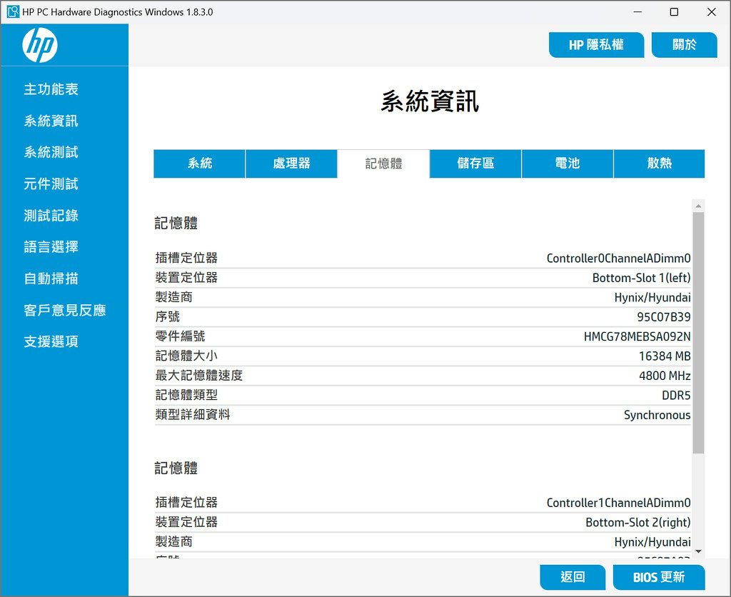This screenshot has width=731, height=597.
Task: Start 自動掃描 from the sidebar
Action: [51, 279]
